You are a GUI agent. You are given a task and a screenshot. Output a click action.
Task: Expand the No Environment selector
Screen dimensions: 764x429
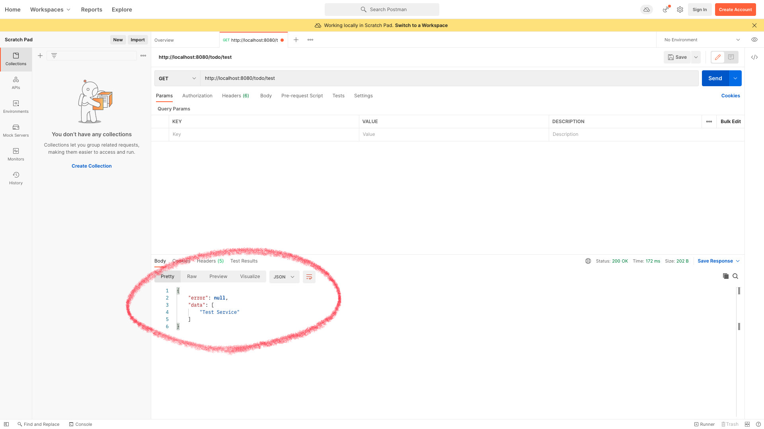pyautogui.click(x=702, y=40)
